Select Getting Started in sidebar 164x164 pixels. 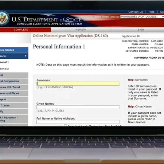pyautogui.click(x=14, y=50)
